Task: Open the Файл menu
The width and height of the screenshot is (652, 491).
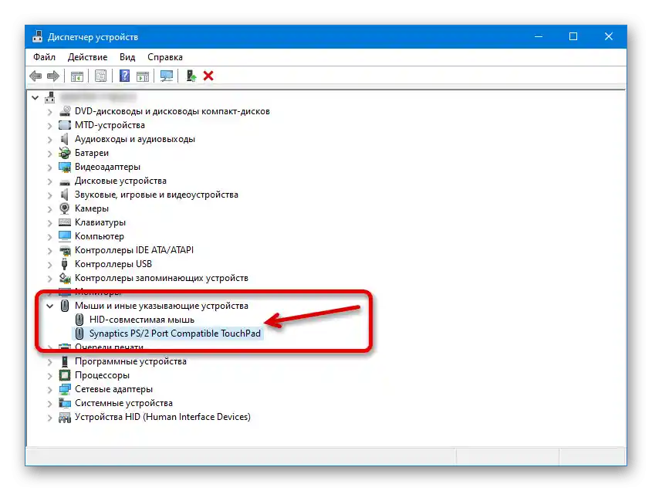Action: tap(44, 57)
